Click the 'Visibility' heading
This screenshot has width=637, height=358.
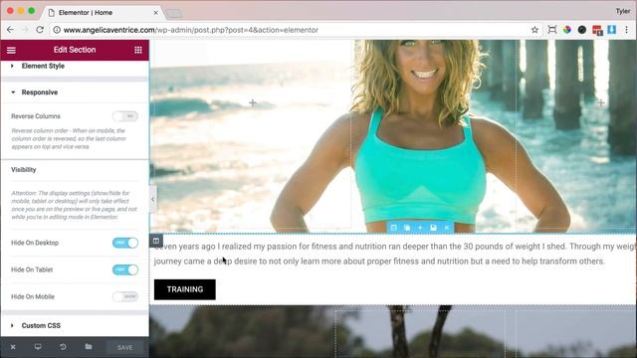click(x=24, y=170)
